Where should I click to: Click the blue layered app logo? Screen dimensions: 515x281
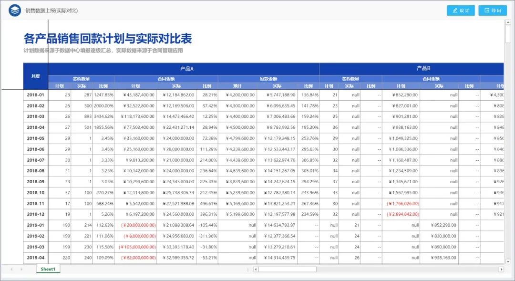pyautogui.click(x=15, y=10)
